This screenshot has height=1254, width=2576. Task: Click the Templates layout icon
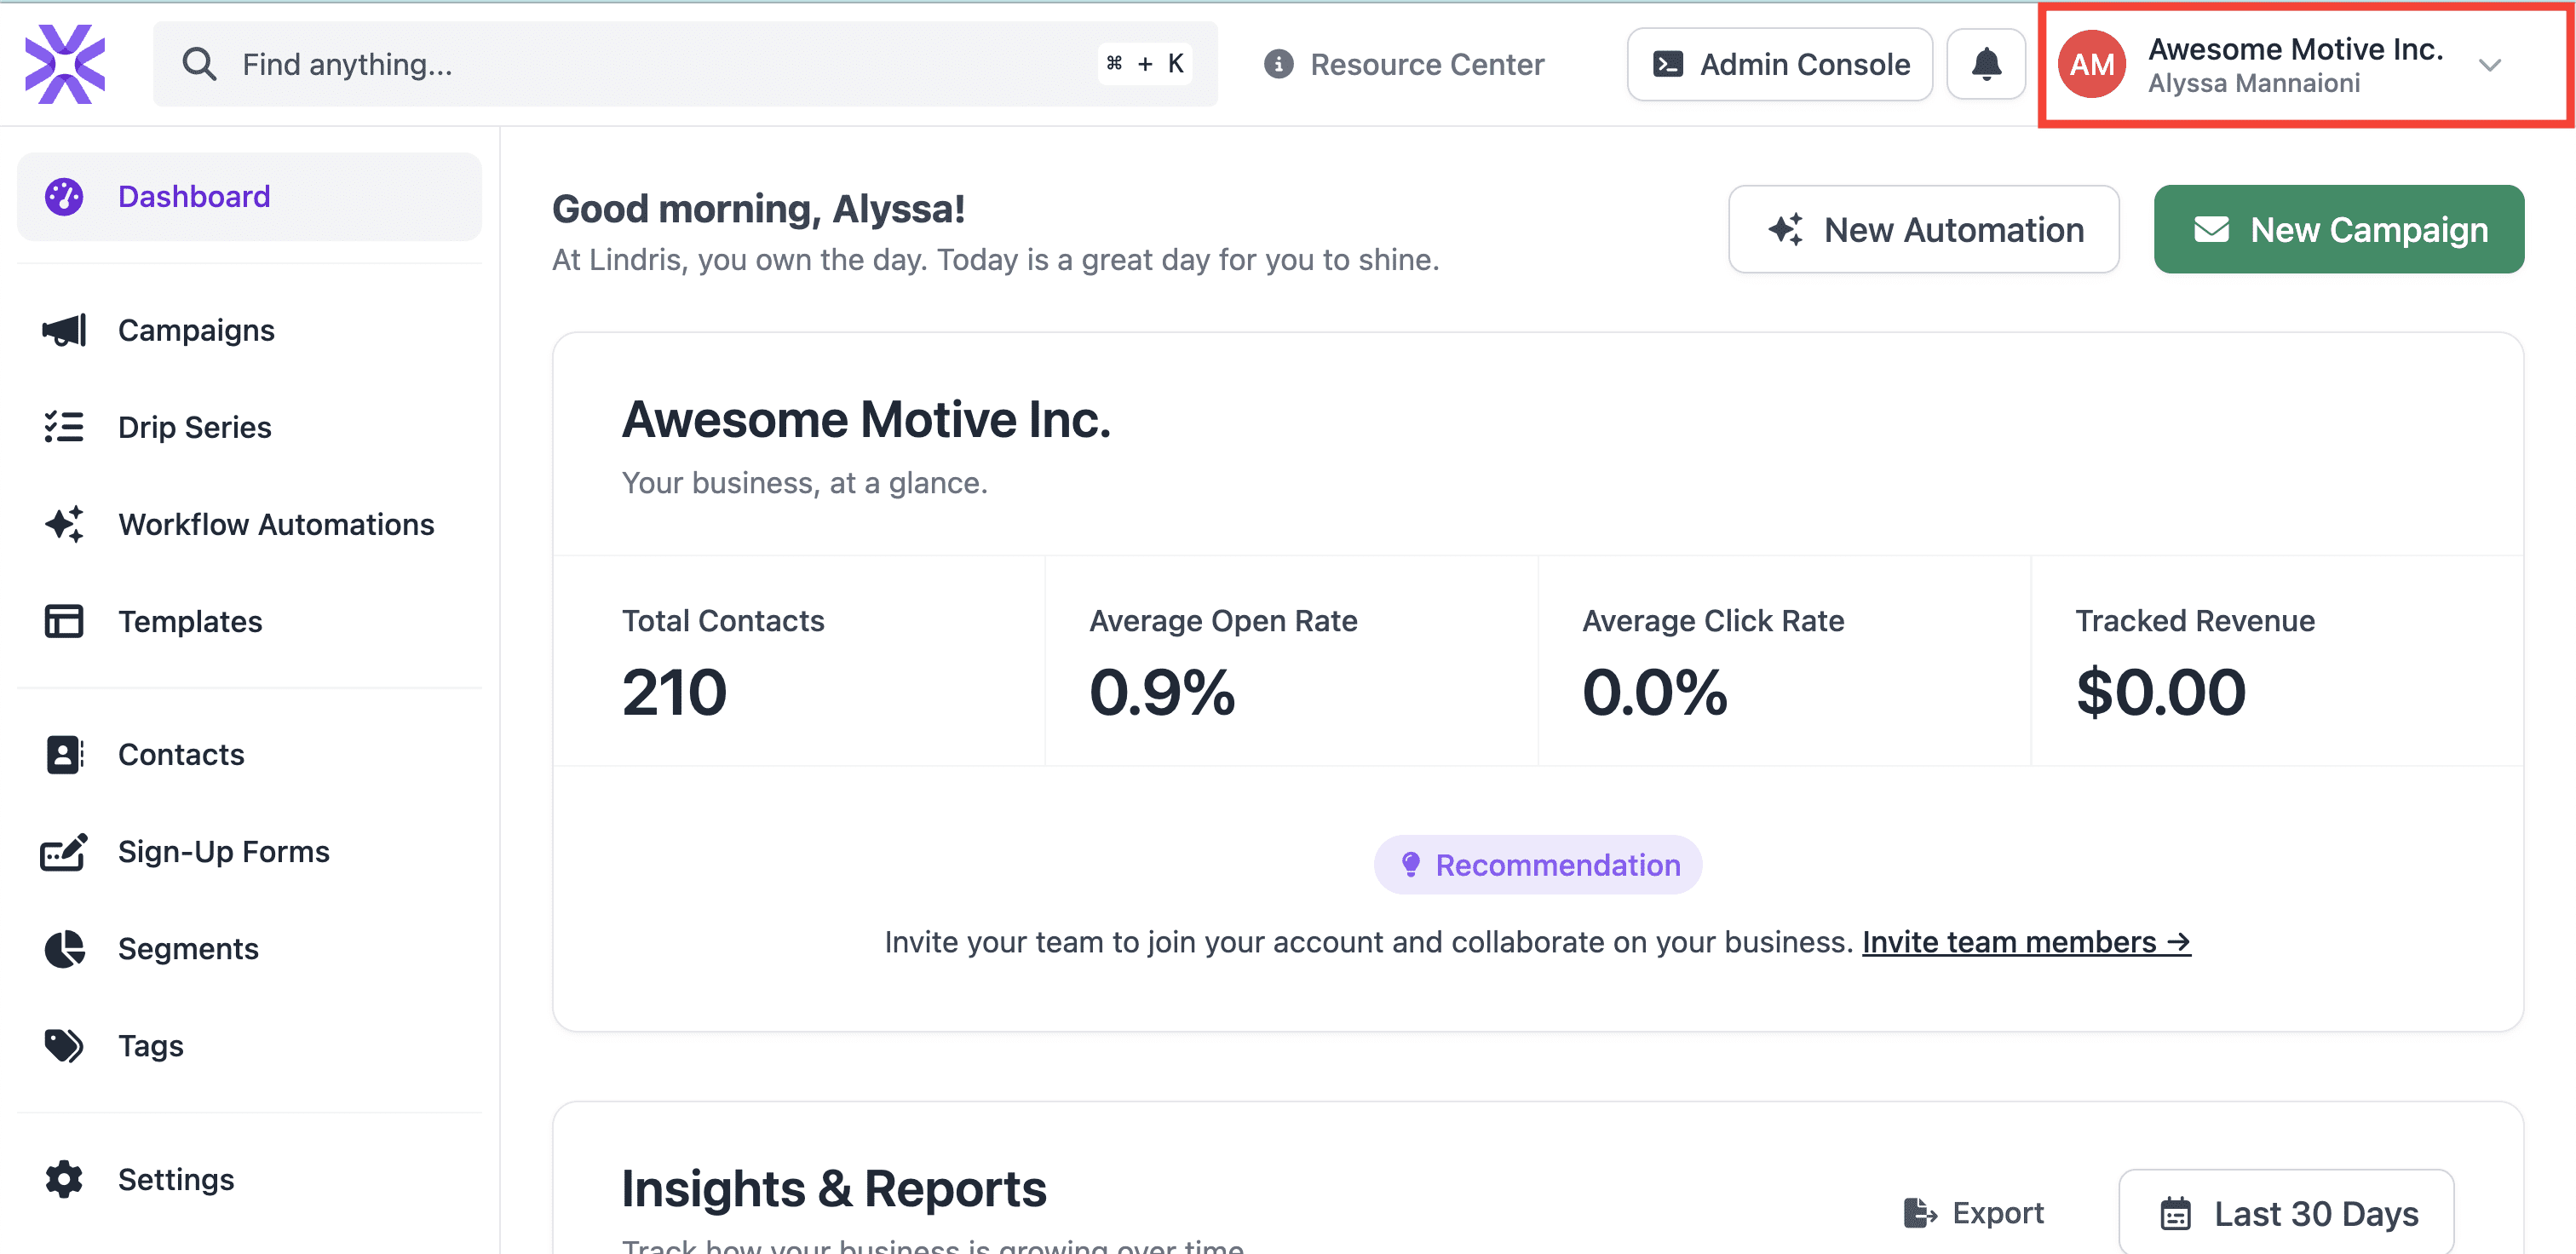64,621
